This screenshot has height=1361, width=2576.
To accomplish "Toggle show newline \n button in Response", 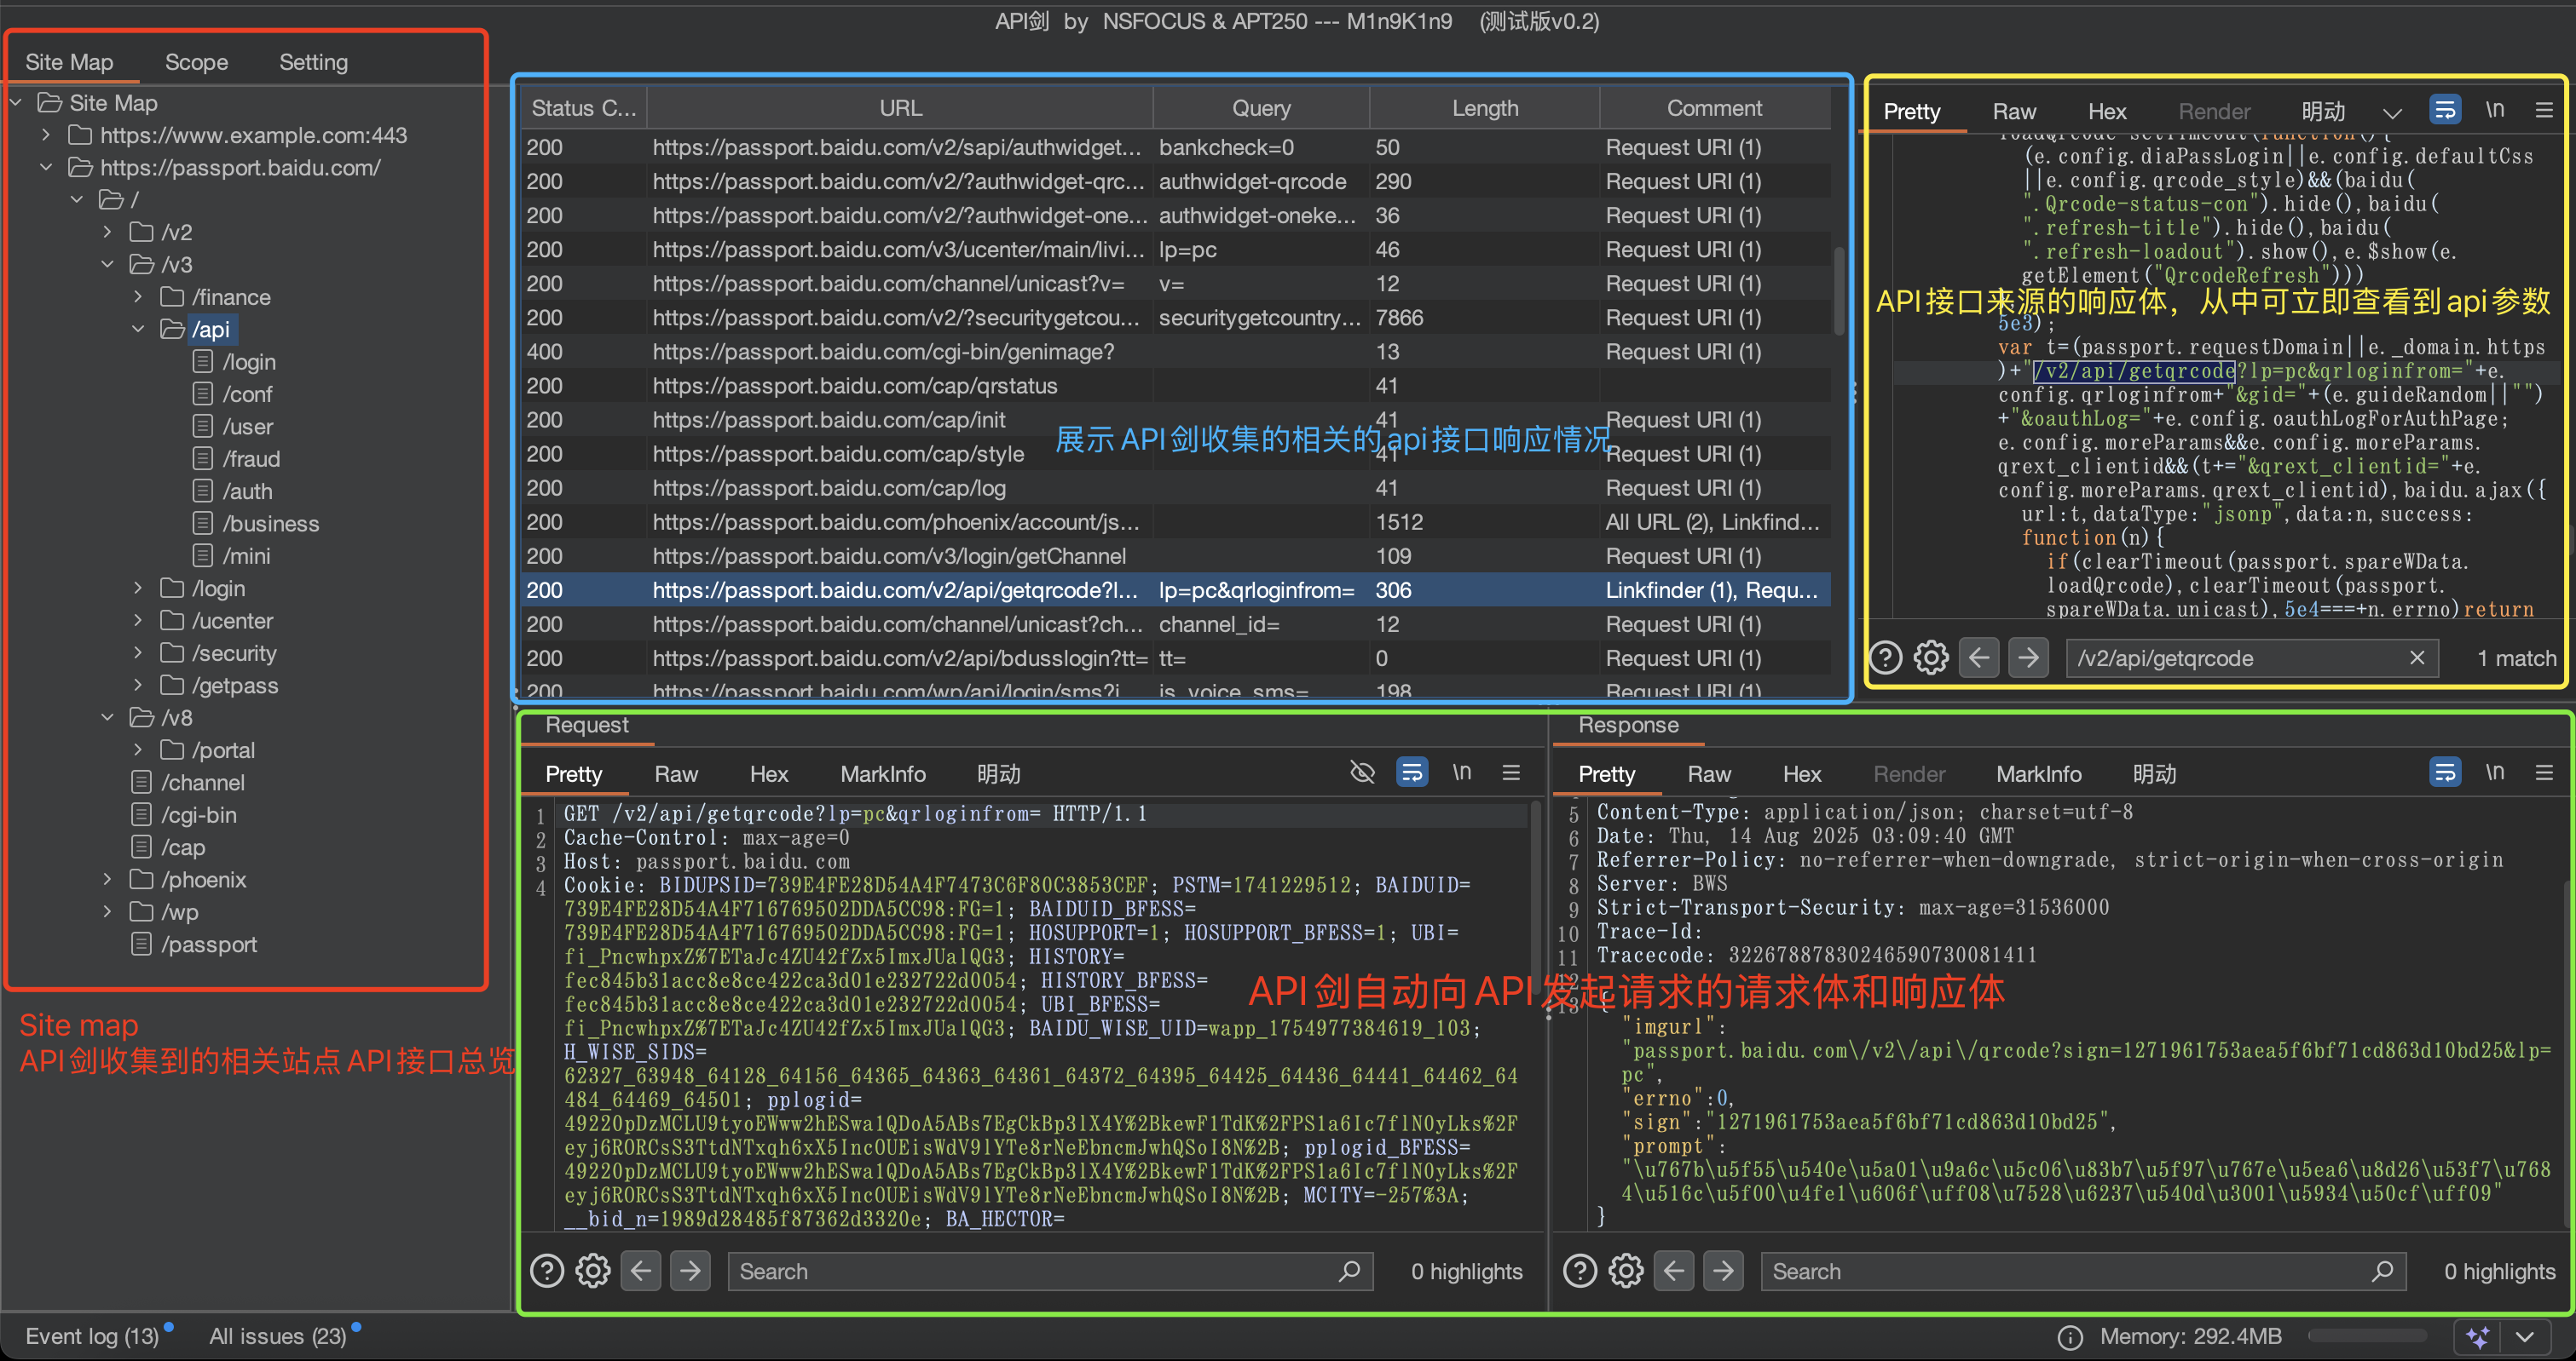I will click(2494, 772).
